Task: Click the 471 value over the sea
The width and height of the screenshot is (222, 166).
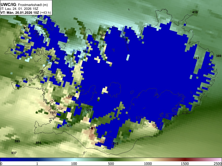Action: pos(38,143)
